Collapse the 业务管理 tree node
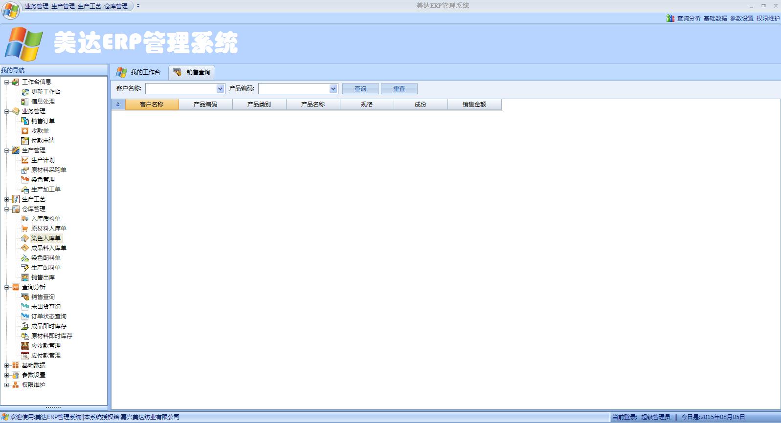Image resolution: width=781 pixels, height=423 pixels. tap(7, 111)
